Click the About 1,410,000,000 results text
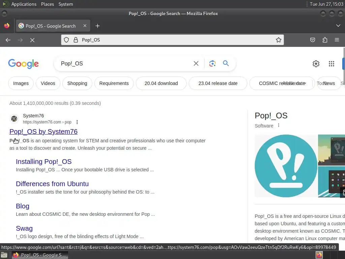Image resolution: width=345 pixels, height=259 pixels. click(55, 103)
